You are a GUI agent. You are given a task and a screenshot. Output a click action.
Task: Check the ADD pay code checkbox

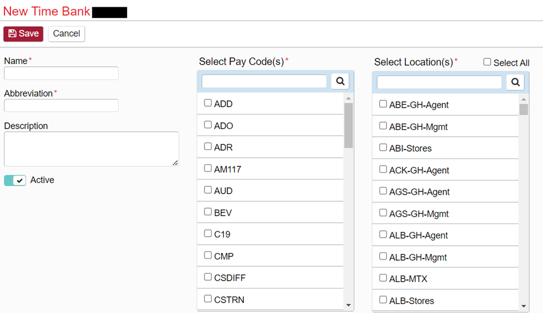click(x=208, y=103)
